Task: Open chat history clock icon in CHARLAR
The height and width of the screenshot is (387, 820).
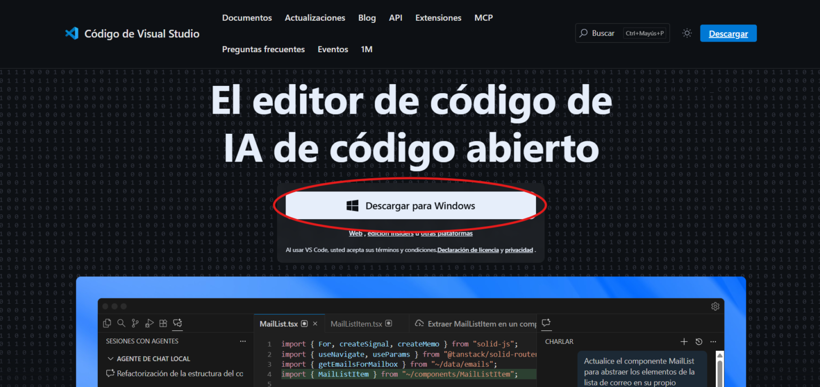Action: (699, 341)
